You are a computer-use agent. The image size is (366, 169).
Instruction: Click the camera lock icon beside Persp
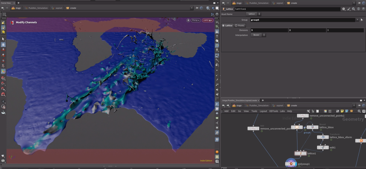[x=188, y=20]
